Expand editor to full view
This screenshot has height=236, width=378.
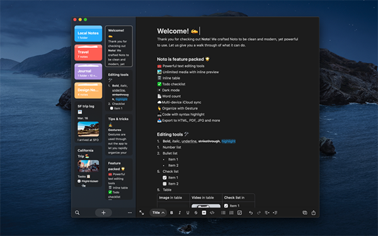[142, 213]
